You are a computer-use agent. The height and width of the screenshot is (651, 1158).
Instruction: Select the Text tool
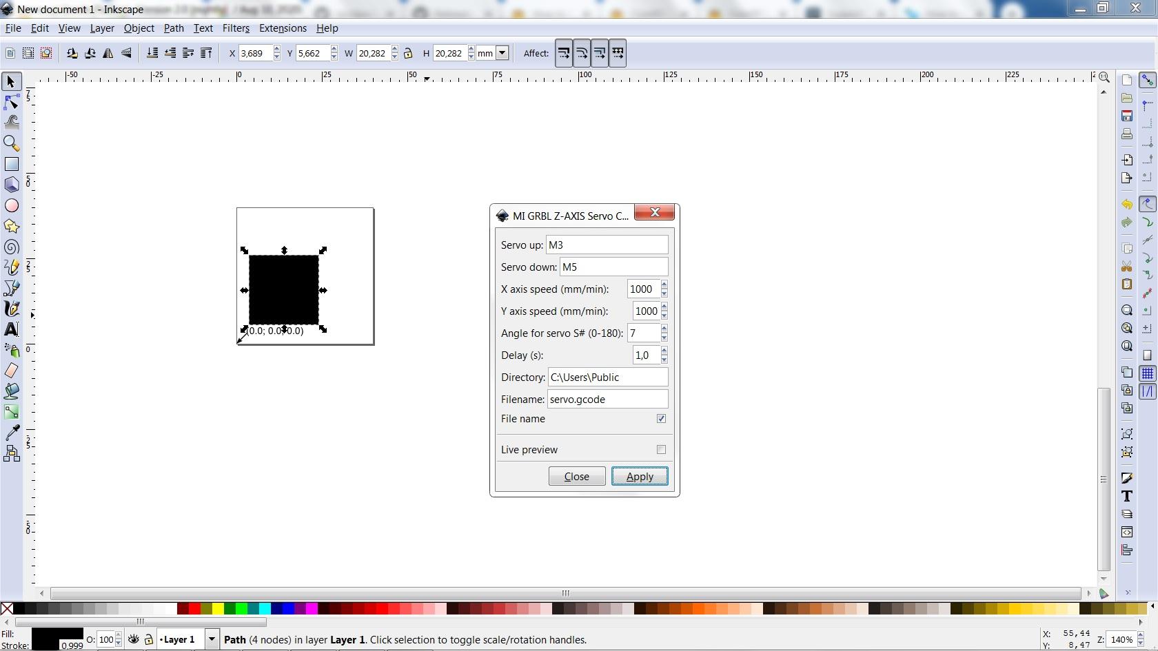11,330
